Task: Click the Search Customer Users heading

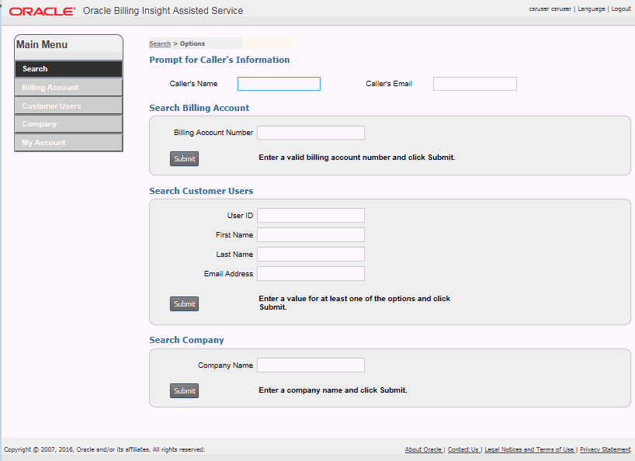Action: point(201,191)
